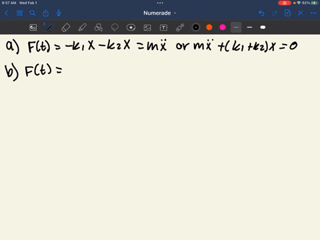Tap the three-dot multitasking indicator

[x=160, y=3]
